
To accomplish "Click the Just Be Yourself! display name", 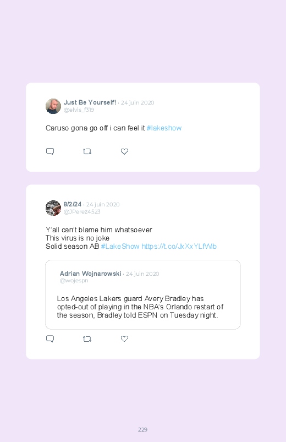I will coord(90,102).
